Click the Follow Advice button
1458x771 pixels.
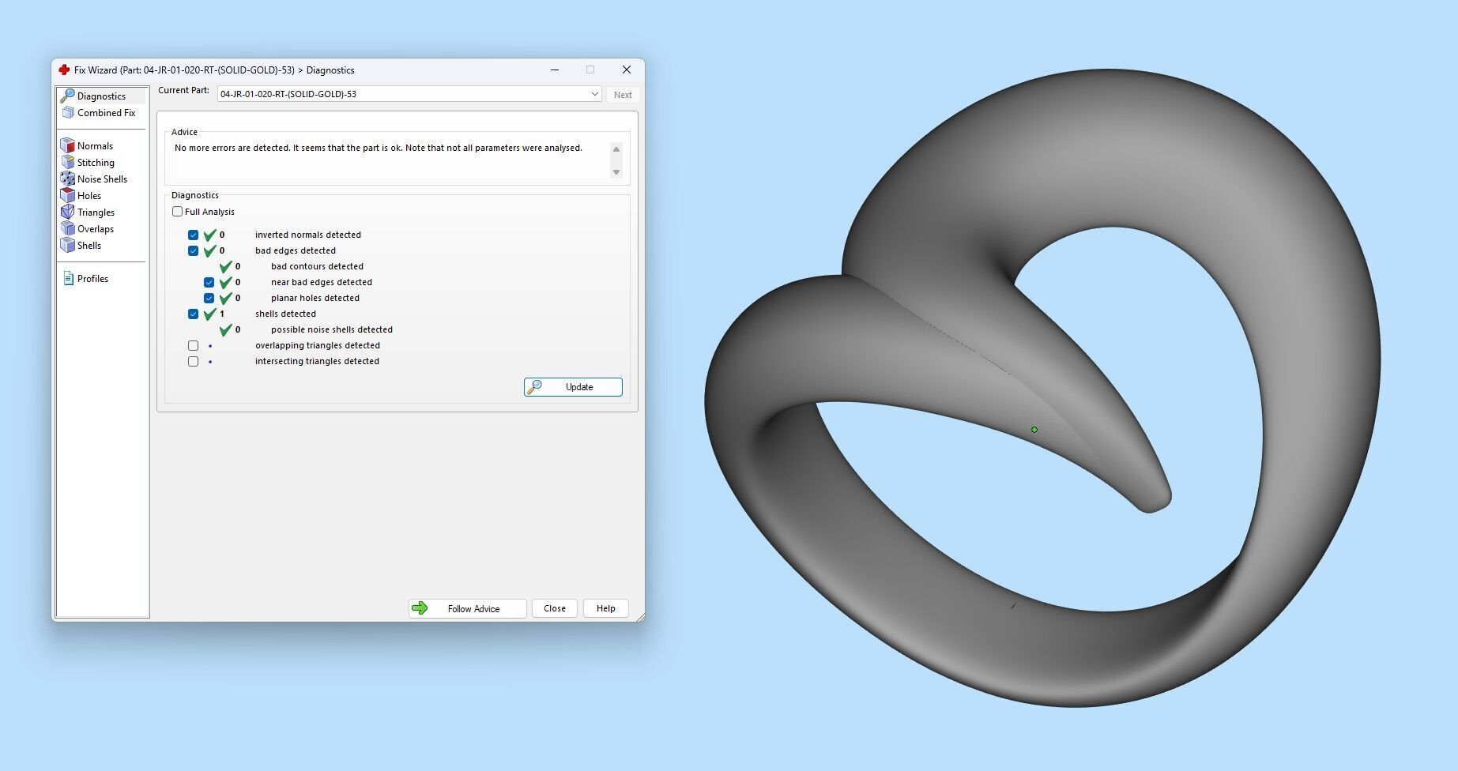coord(467,608)
